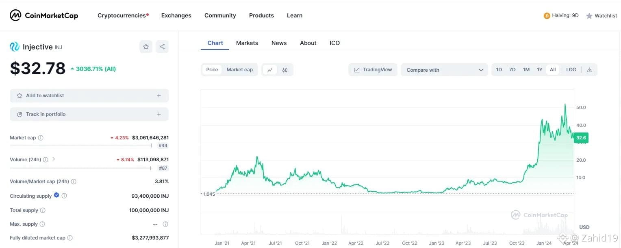Switch to the About tab
The image size is (621, 248).
[x=308, y=43]
